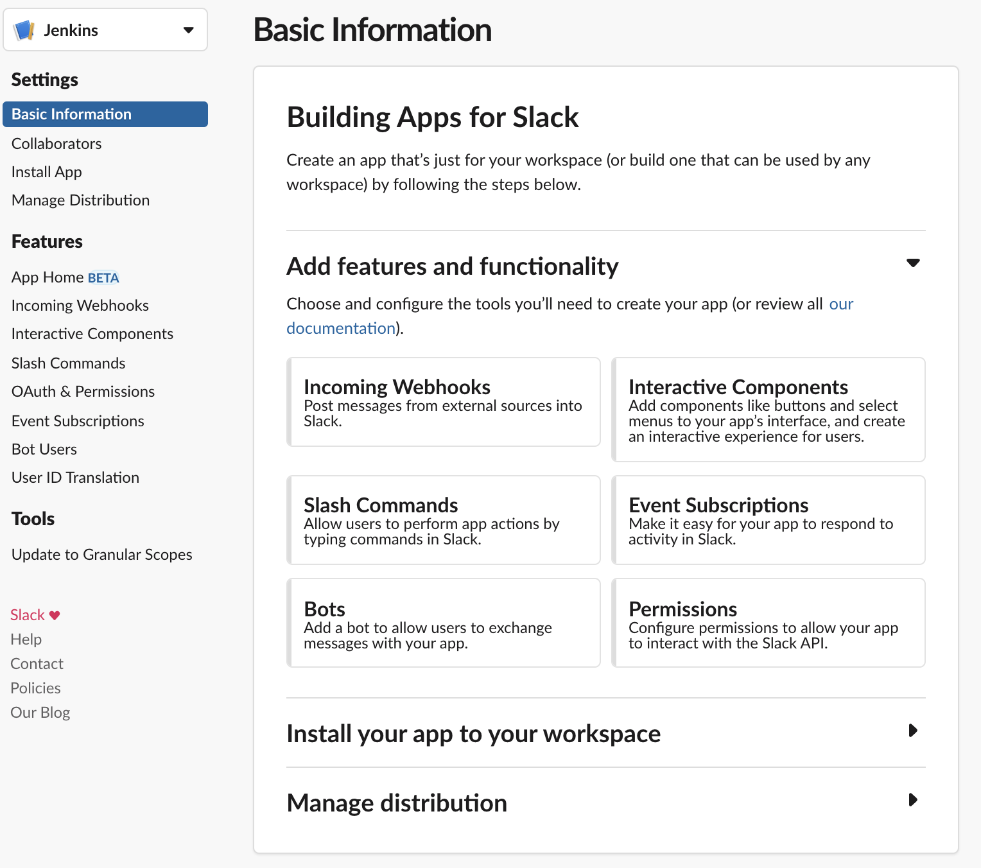
Task: Open the Our Blog link
Action: pos(40,713)
